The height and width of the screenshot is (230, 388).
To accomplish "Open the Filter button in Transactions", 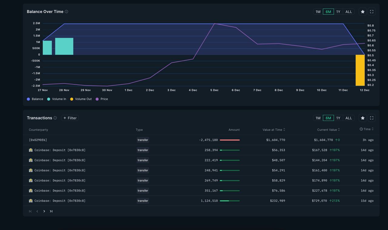I will point(70,118).
